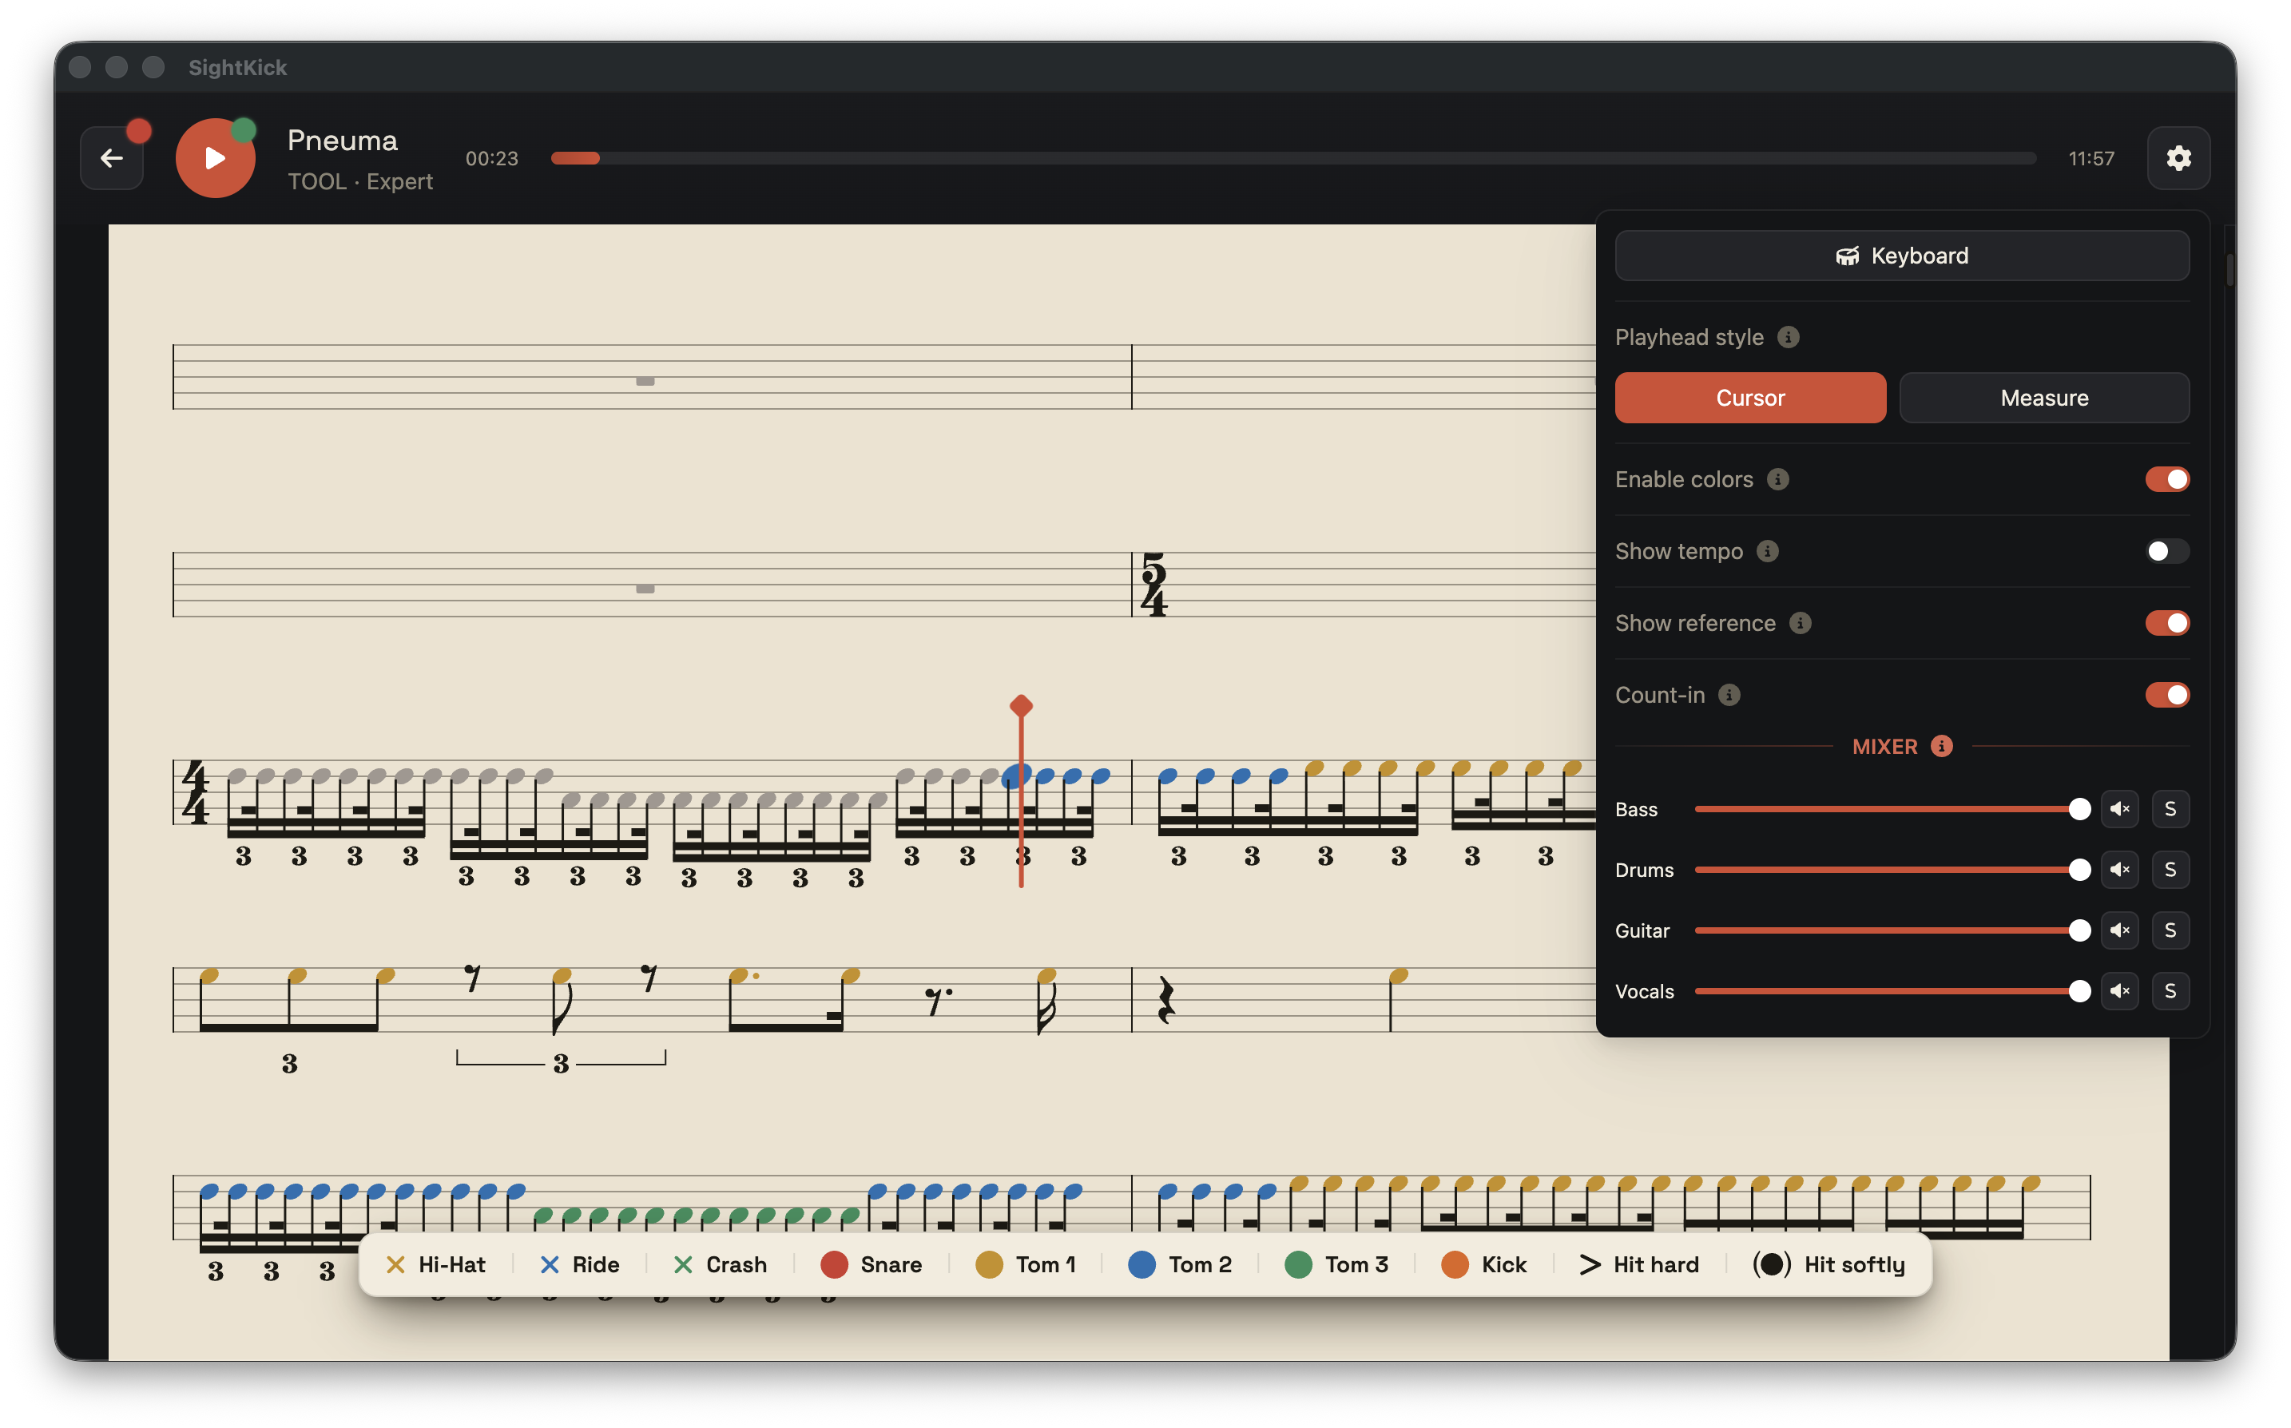Solo the Bass track

pos(2170,809)
